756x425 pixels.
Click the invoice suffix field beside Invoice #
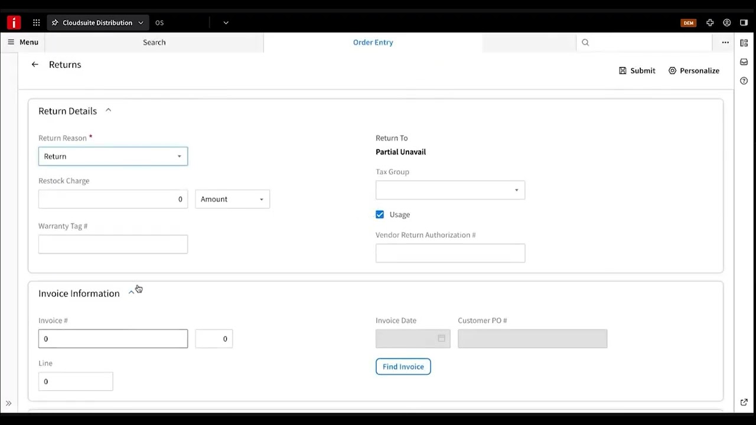pyautogui.click(x=214, y=339)
